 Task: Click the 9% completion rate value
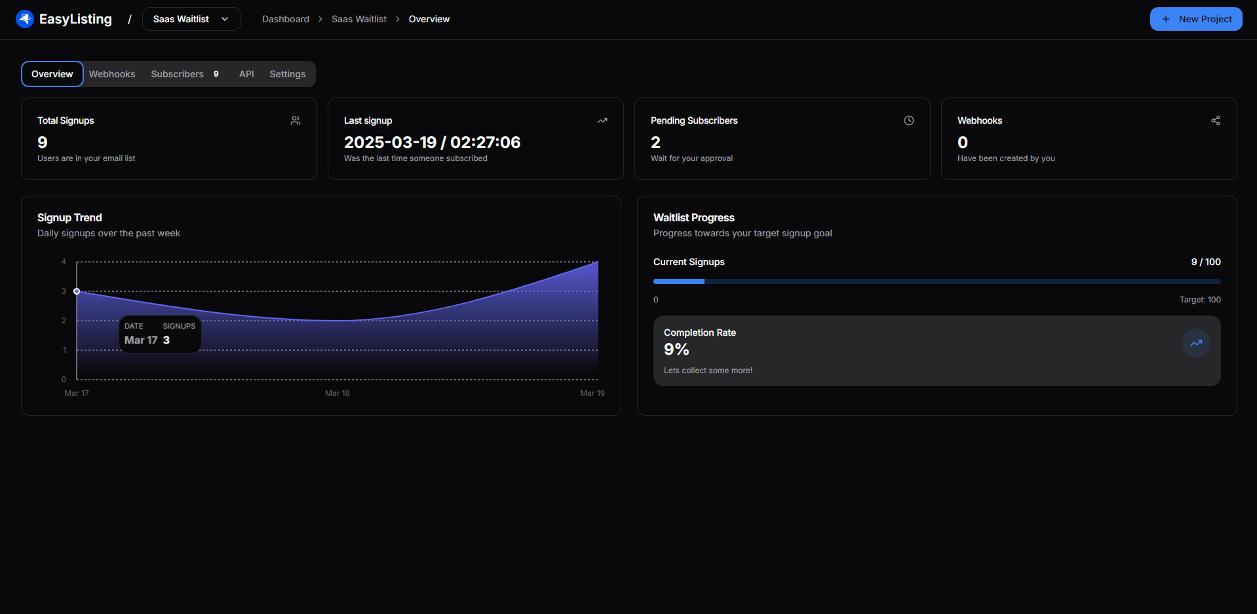point(676,350)
